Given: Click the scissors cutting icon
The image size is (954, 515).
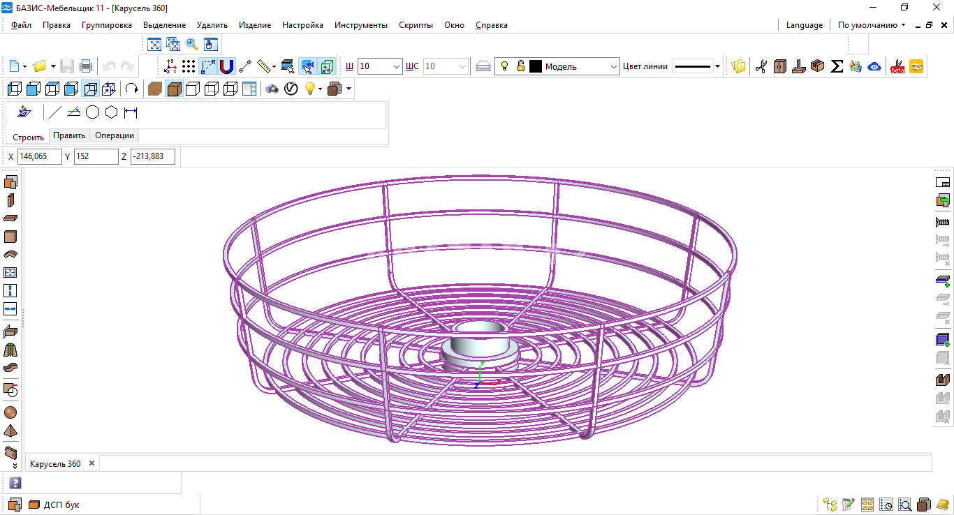Looking at the screenshot, I should (761, 66).
